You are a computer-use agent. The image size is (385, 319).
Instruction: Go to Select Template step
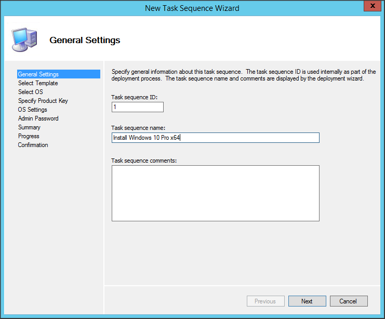[38, 83]
